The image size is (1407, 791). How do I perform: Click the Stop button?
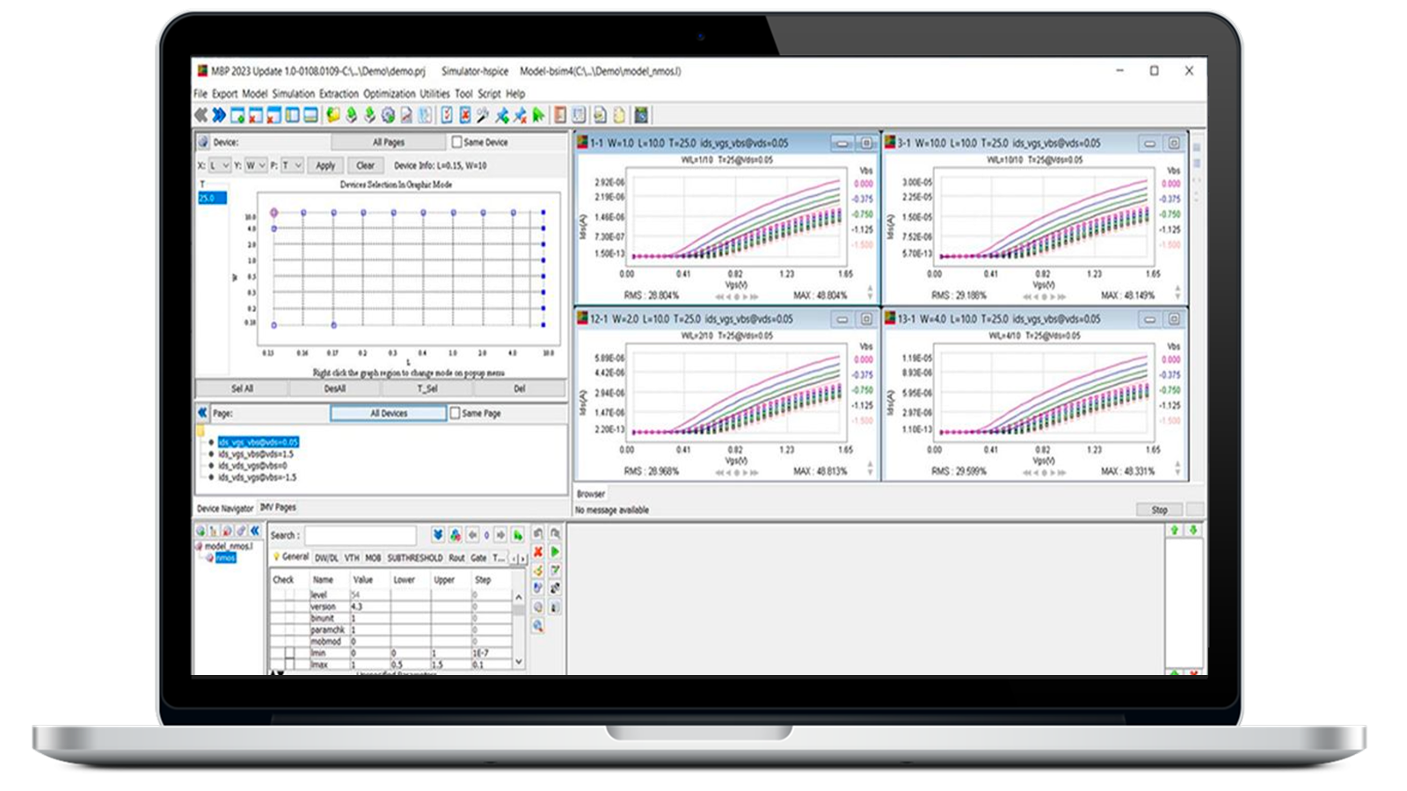[x=1160, y=510]
